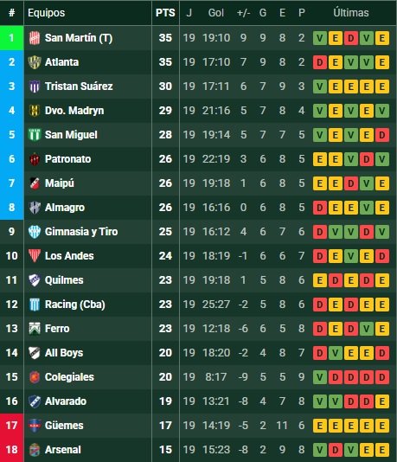Click the Güemes club crest

click(x=35, y=426)
